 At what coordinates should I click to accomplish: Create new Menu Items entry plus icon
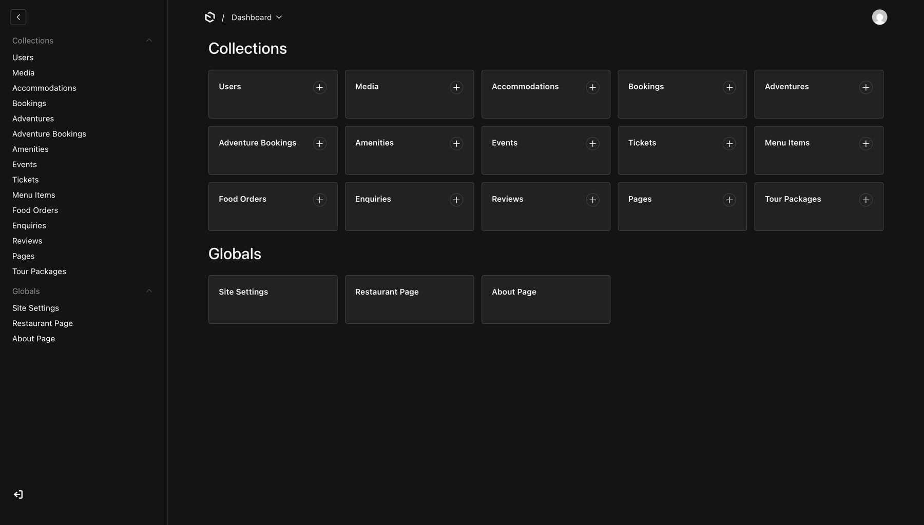[866, 144]
